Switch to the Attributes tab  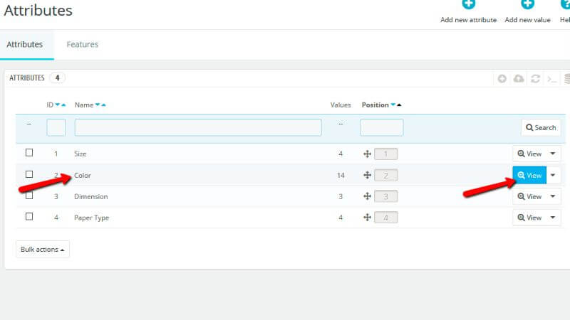click(x=25, y=44)
